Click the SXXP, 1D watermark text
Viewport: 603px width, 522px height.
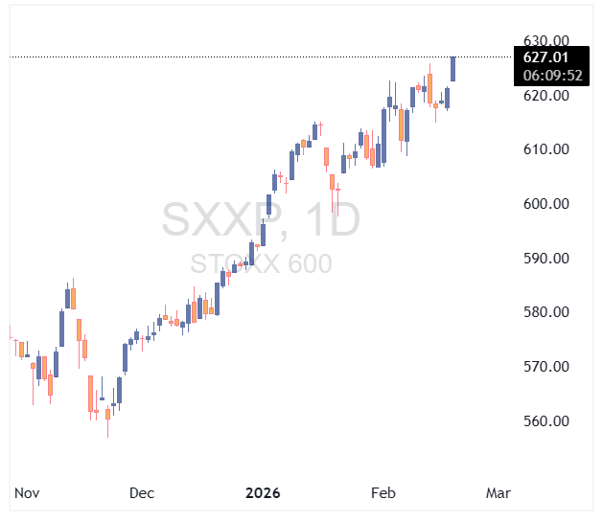(261, 220)
